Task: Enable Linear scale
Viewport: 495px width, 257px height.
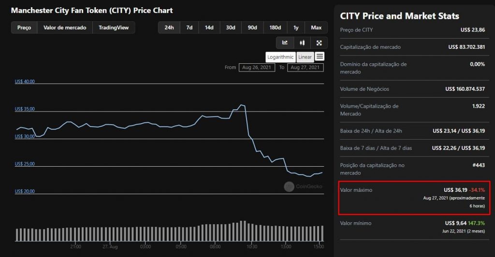Action: tap(305, 57)
